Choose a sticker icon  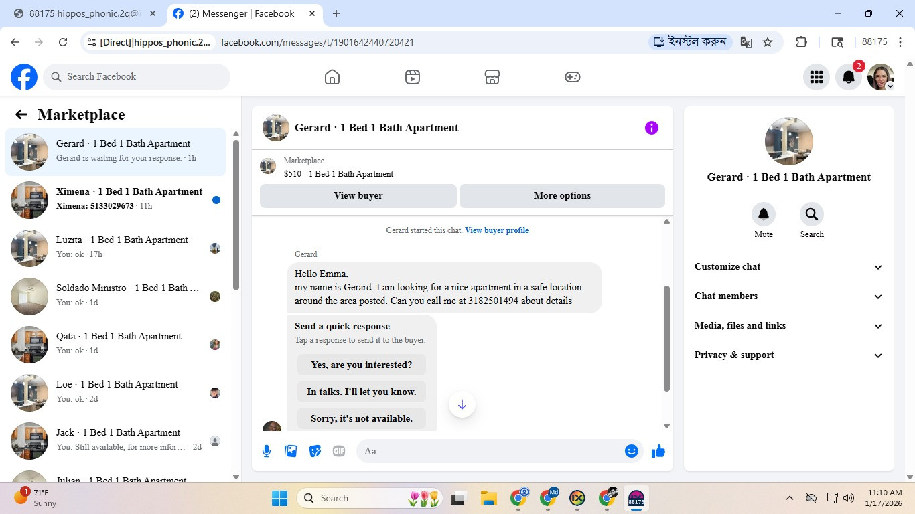tap(315, 451)
